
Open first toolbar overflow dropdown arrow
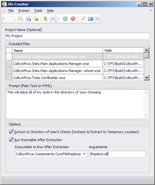(x=53, y=19)
